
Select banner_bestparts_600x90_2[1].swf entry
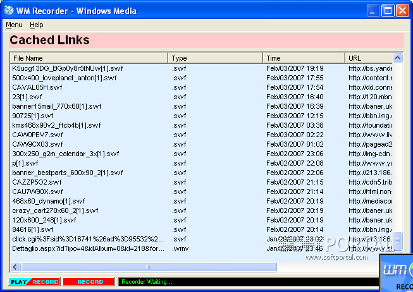[68, 173]
